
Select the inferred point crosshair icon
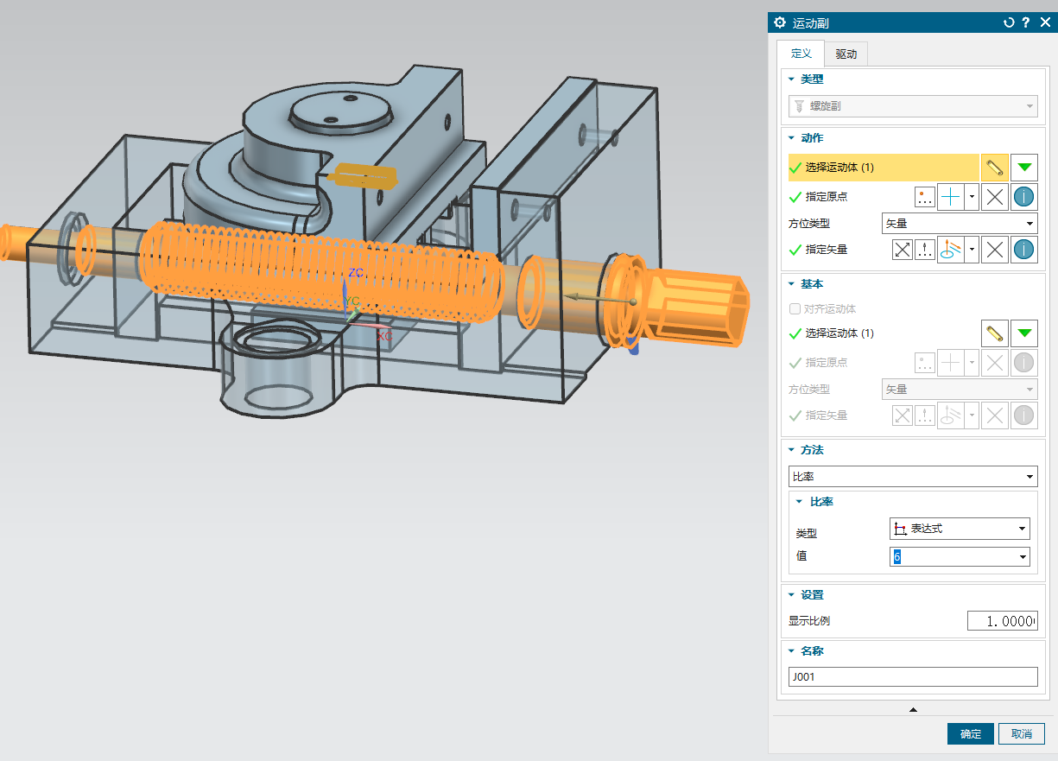(x=951, y=197)
